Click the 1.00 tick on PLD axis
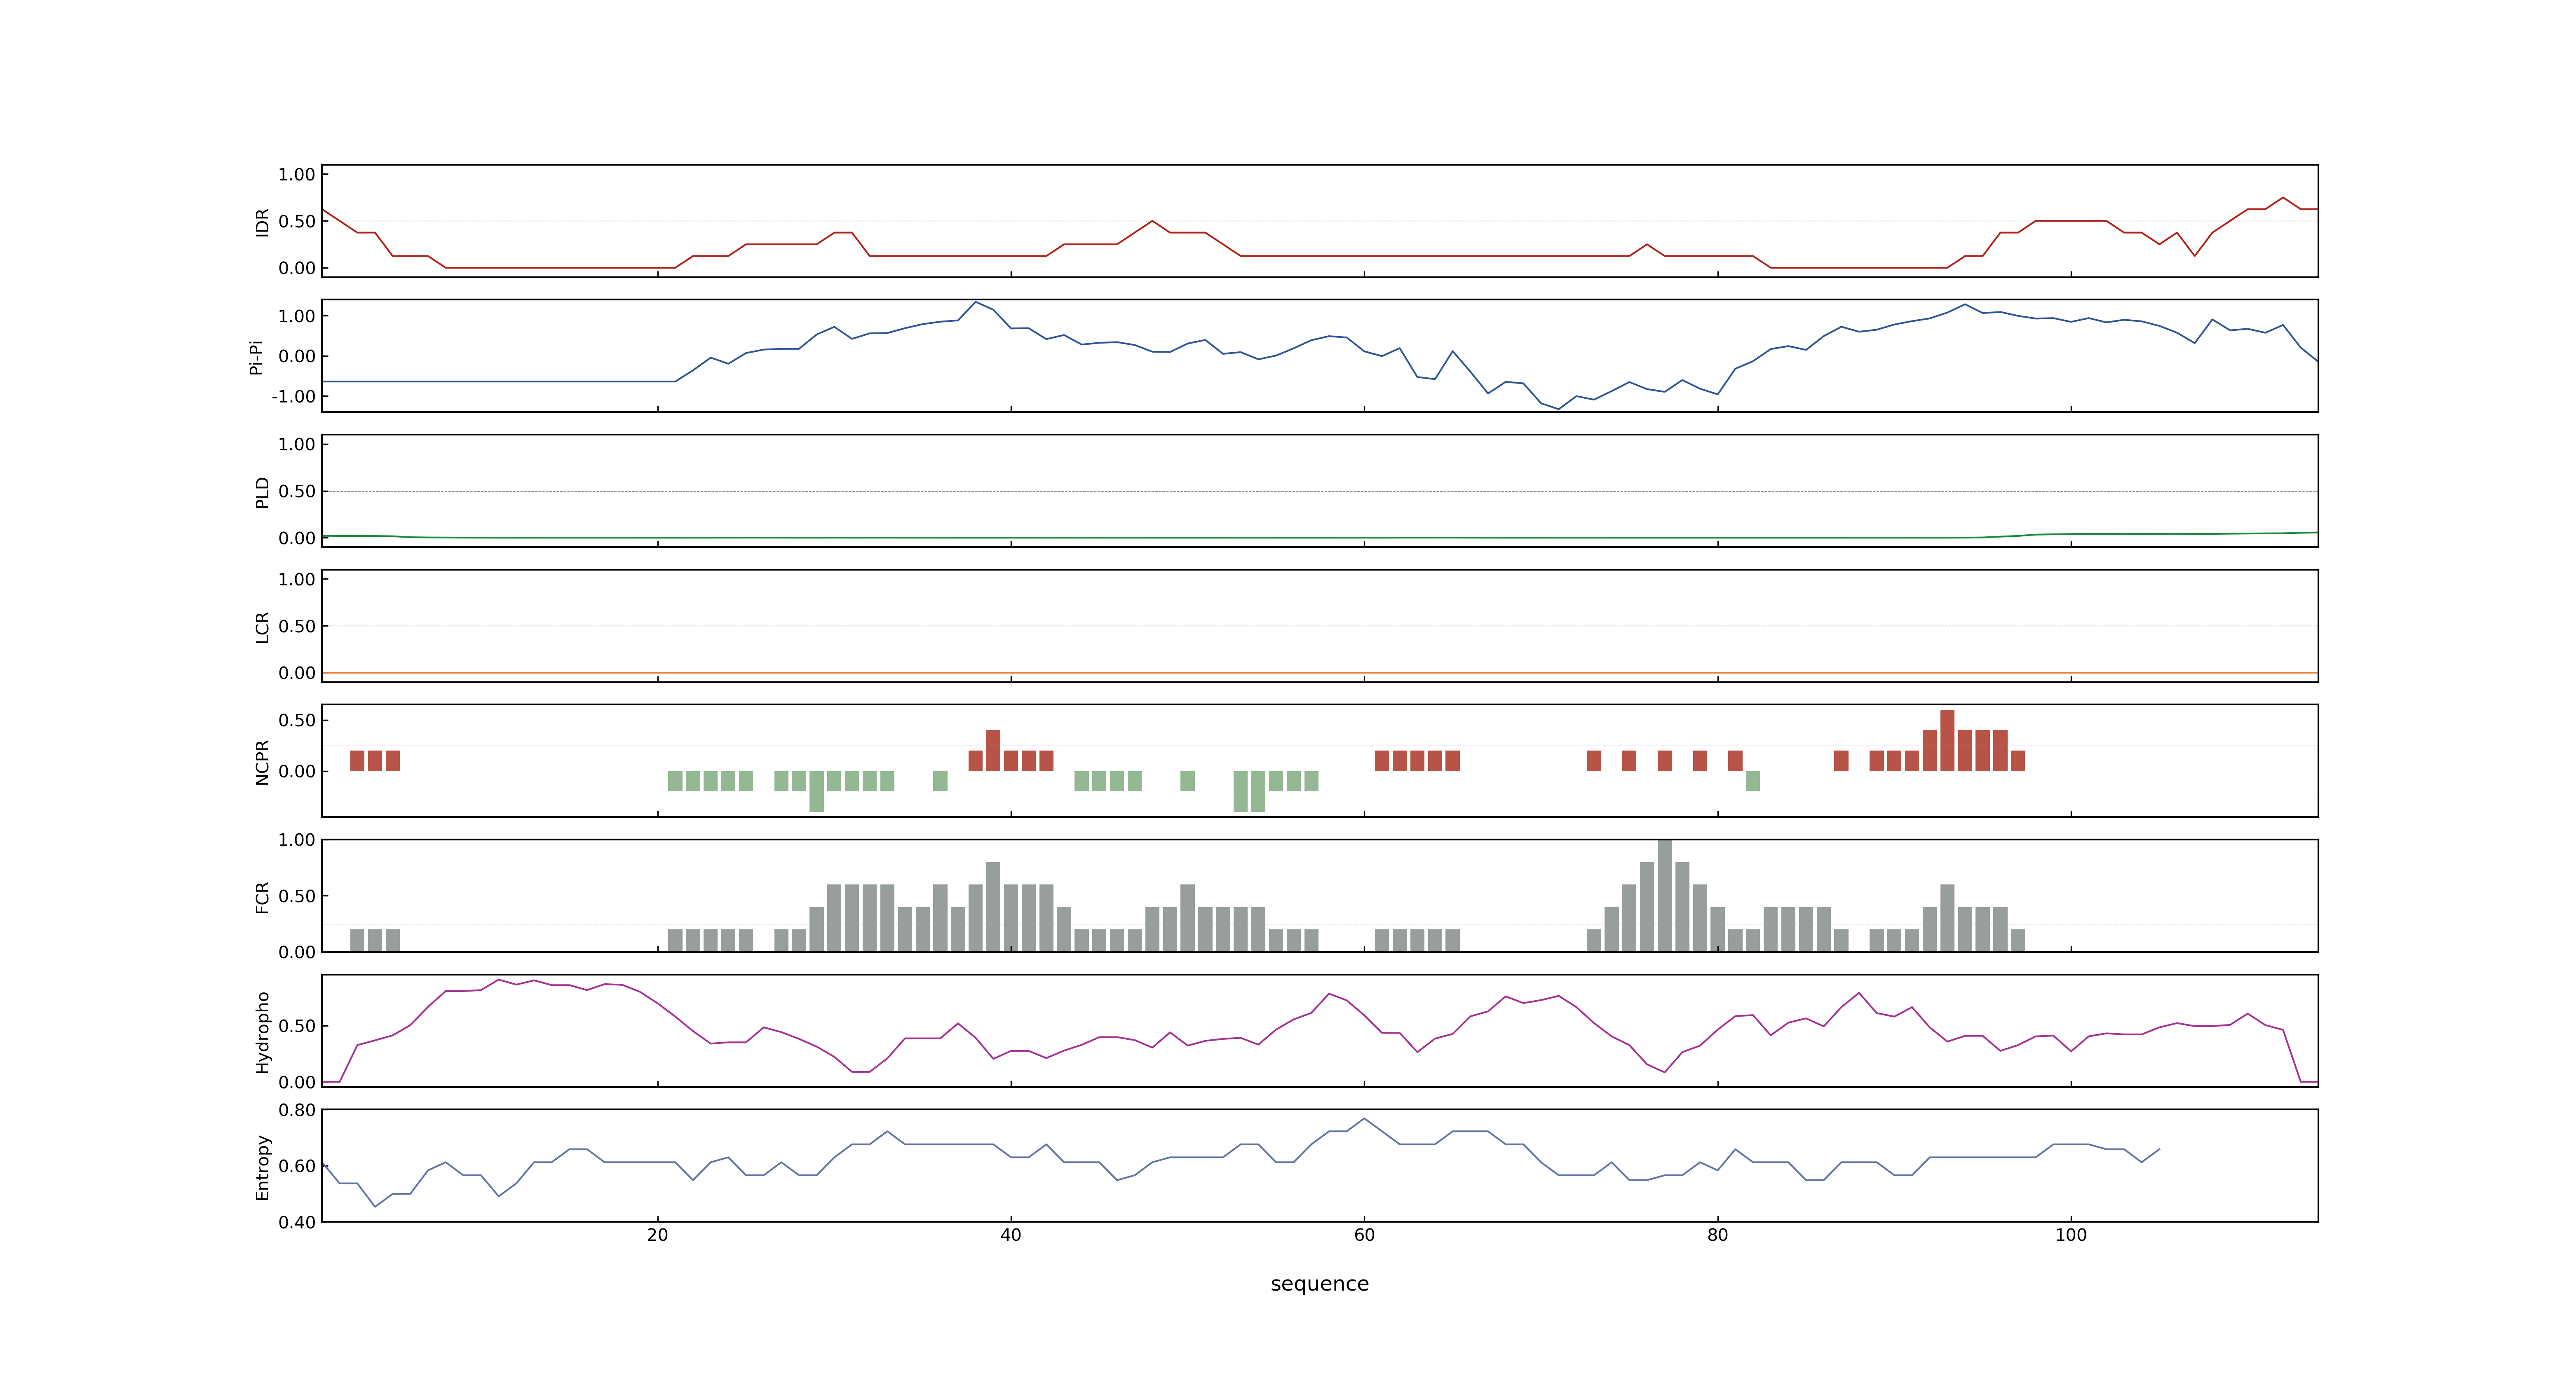Image resolution: width=2576 pixels, height=1373 pixels. tap(297, 444)
